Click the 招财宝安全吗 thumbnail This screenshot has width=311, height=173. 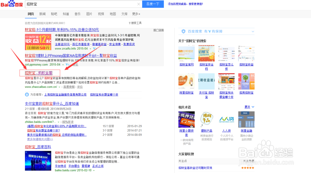(207, 53)
